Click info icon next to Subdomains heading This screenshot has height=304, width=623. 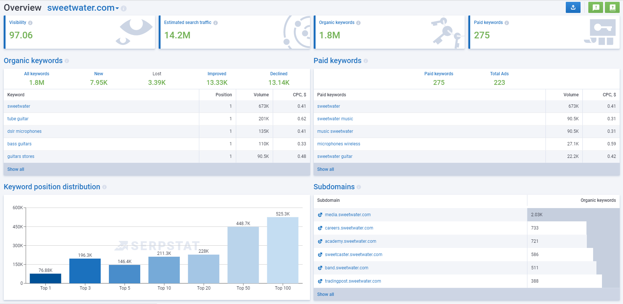359,187
